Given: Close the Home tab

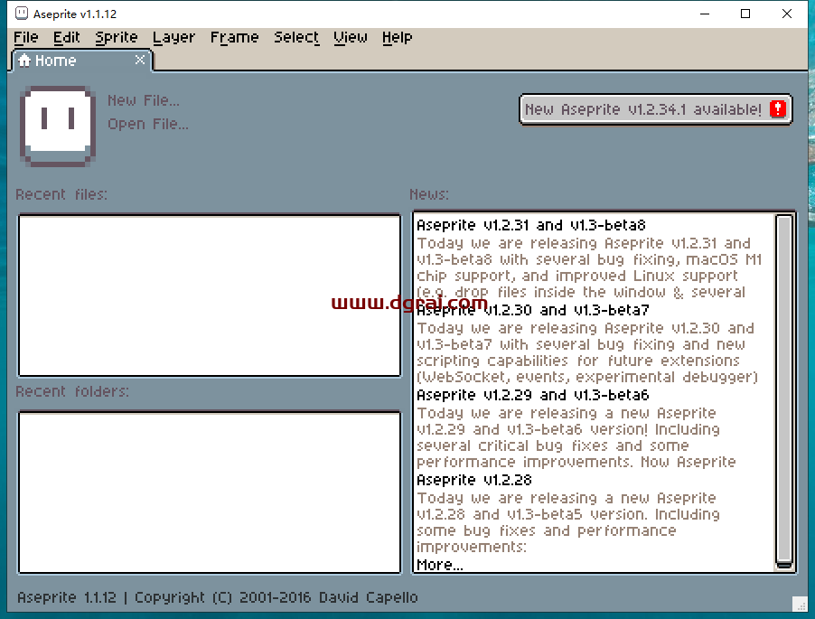Looking at the screenshot, I should coord(140,61).
